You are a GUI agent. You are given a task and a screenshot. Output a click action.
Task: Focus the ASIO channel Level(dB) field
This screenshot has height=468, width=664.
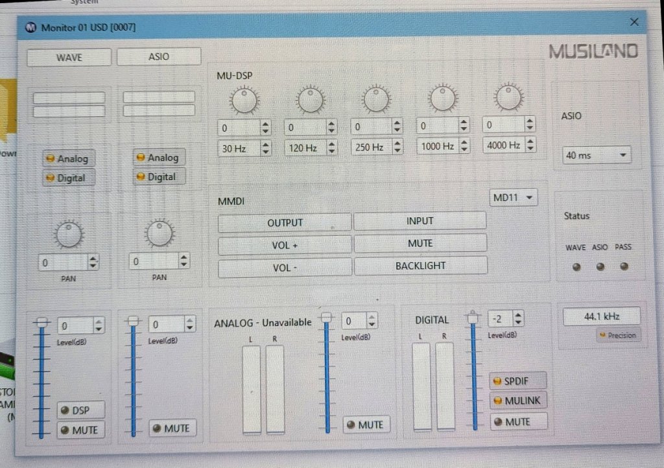pyautogui.click(x=167, y=325)
